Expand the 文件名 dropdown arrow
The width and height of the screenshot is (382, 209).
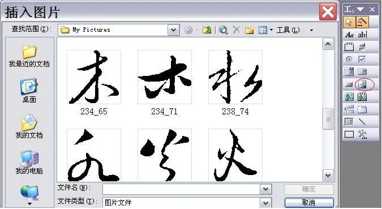click(265, 189)
